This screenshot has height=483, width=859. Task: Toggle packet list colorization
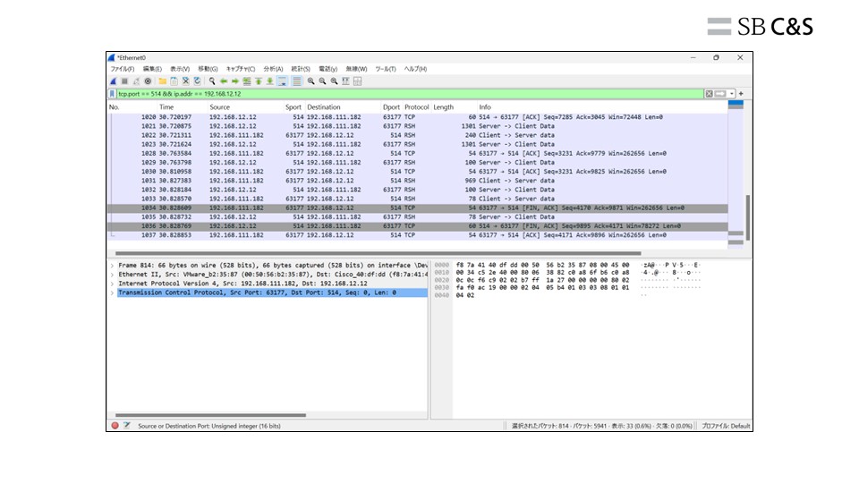pos(296,81)
